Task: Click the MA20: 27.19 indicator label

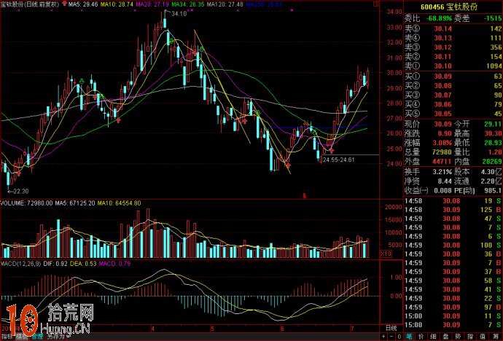Action: [152, 4]
